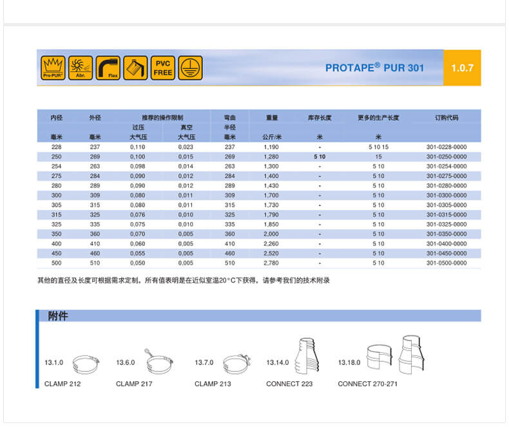Click the 13.6.0 accessory number
Image resolution: width=509 pixels, height=441 pixels.
pos(125,362)
